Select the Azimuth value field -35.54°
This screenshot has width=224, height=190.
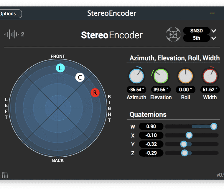click(x=136, y=90)
